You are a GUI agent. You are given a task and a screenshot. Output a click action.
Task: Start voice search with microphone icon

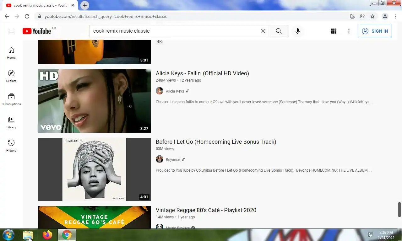click(298, 31)
